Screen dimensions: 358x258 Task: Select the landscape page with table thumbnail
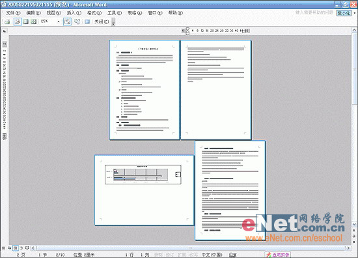point(145,190)
